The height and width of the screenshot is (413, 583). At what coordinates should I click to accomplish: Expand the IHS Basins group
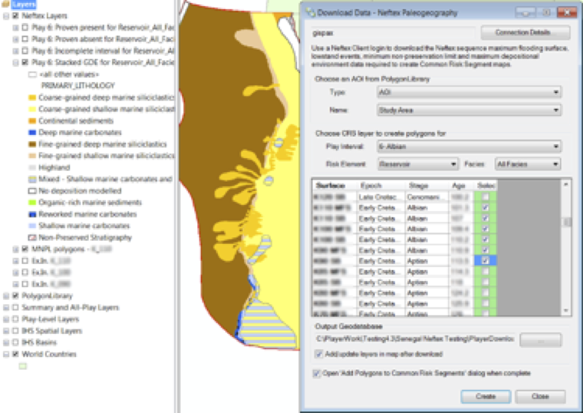6,343
